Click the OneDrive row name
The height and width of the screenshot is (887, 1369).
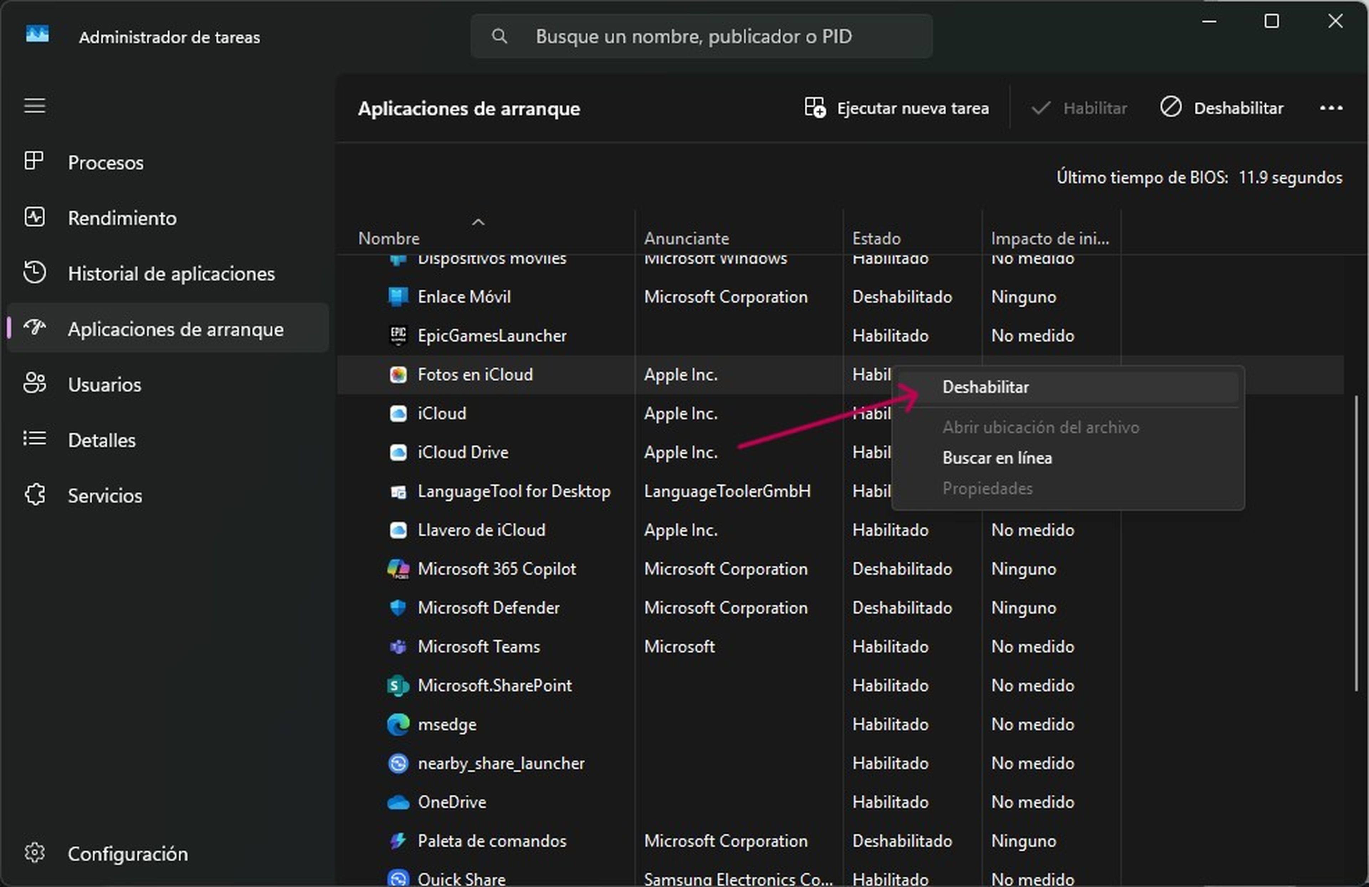[x=452, y=802]
